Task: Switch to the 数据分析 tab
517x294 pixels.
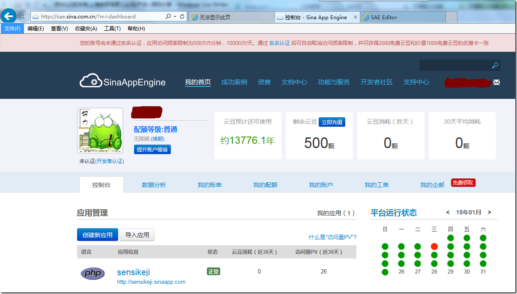Action: (154, 185)
